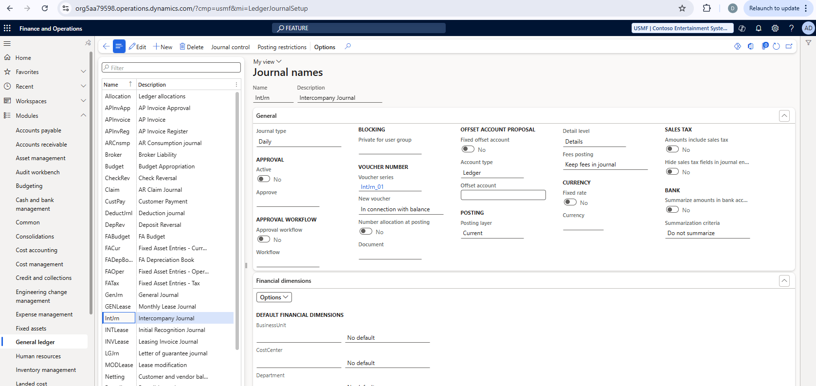Screen dimensions: 816x386
Task: Open Journal control menu
Action: (230, 47)
